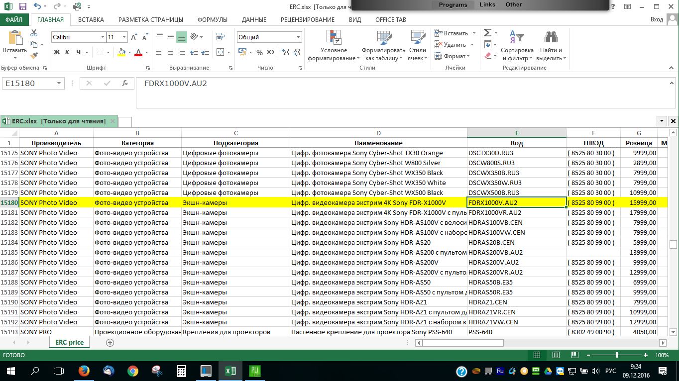The image size is (679, 381).
Task: Click the Format Painter brush icon
Action: point(34,56)
